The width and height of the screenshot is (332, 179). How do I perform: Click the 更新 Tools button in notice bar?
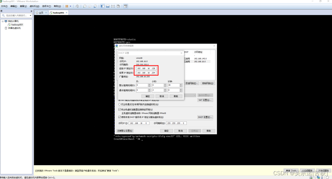point(291,171)
